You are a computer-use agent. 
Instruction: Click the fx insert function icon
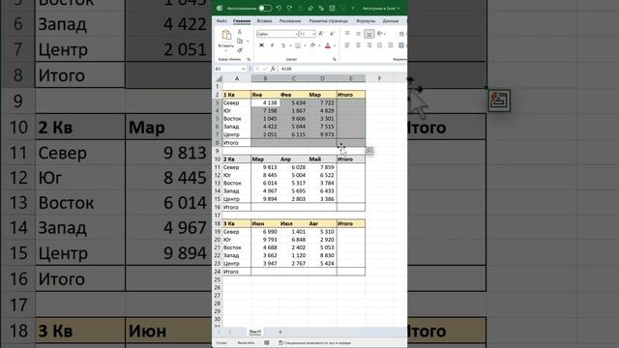273,69
